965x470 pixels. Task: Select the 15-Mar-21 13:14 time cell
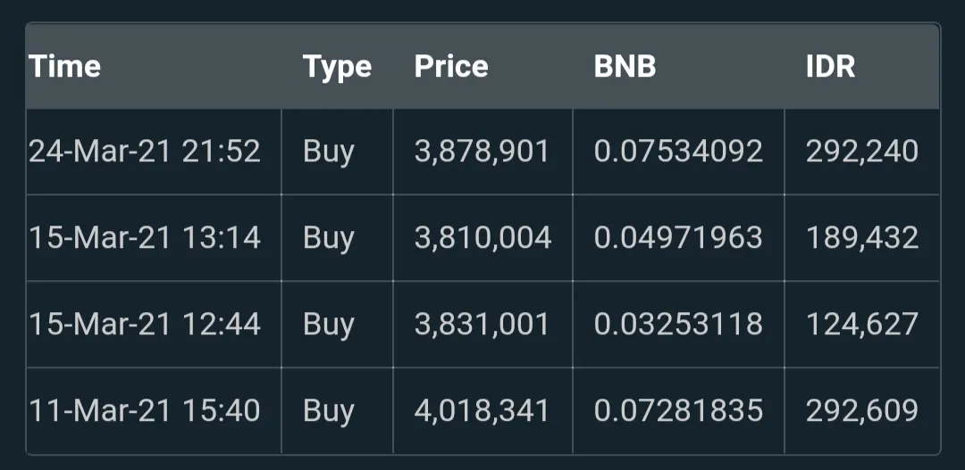145,238
